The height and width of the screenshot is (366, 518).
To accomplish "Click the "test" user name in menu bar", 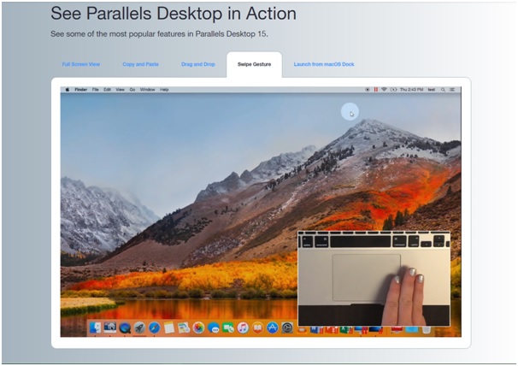I will 432,90.
